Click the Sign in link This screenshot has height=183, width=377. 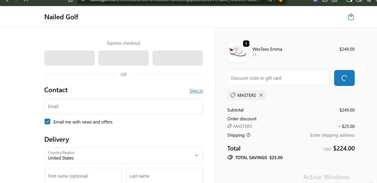pos(196,91)
